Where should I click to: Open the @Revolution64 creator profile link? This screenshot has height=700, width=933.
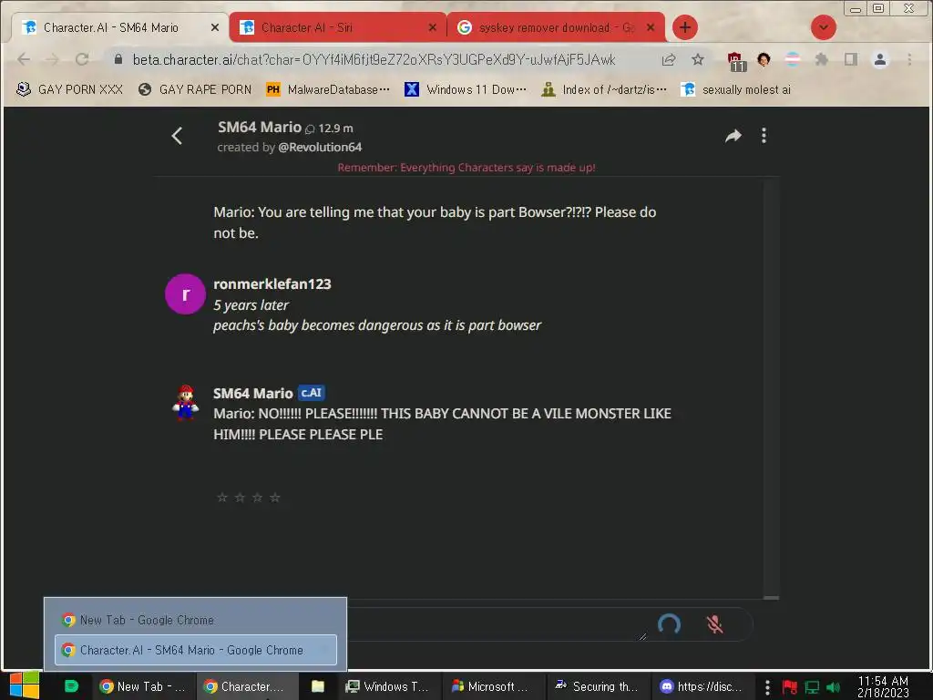click(x=320, y=147)
